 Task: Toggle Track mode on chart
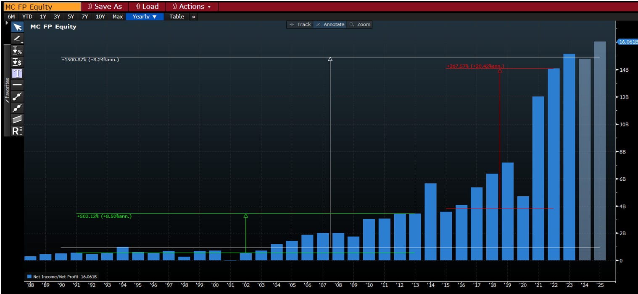pos(300,24)
